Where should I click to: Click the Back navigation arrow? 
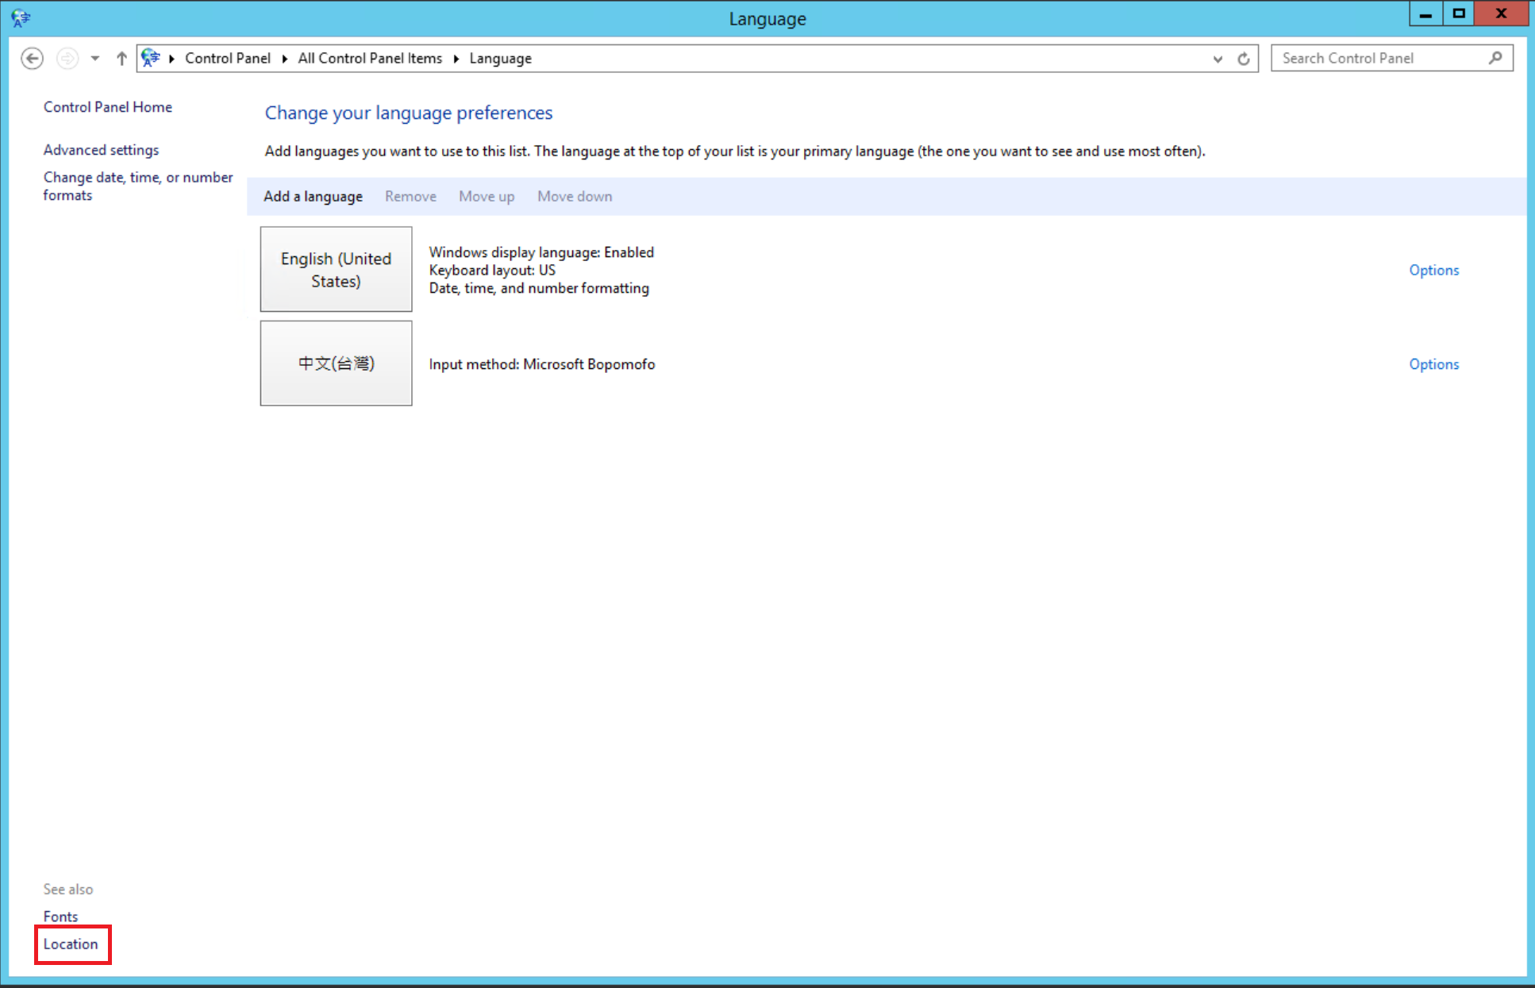pos(32,59)
